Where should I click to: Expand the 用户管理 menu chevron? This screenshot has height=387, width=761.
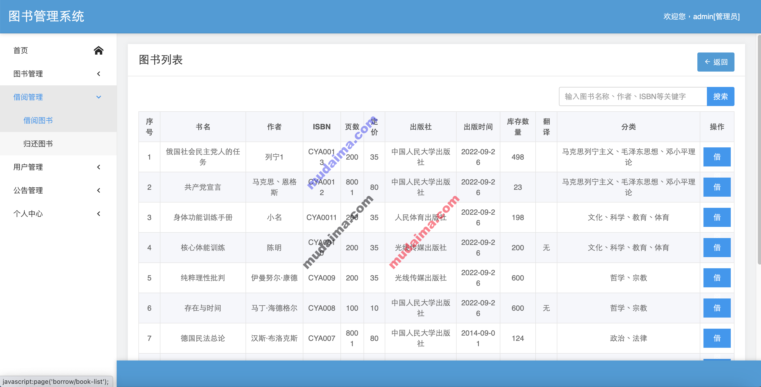(x=98, y=167)
